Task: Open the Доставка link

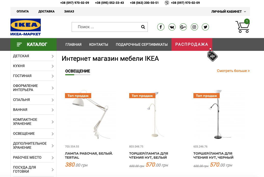Action: pos(46,11)
